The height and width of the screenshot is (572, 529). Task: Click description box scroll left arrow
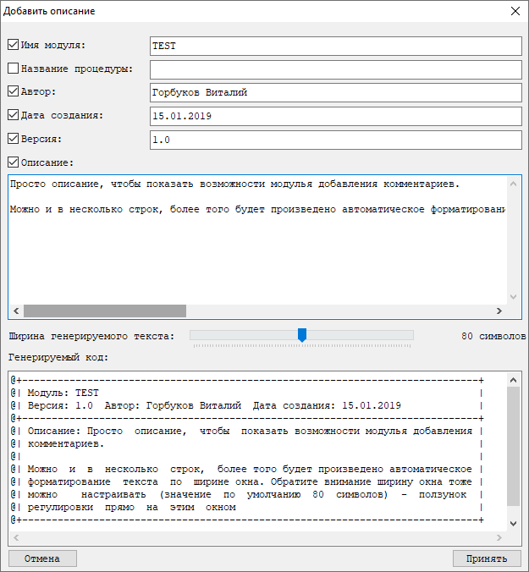pos(16,311)
